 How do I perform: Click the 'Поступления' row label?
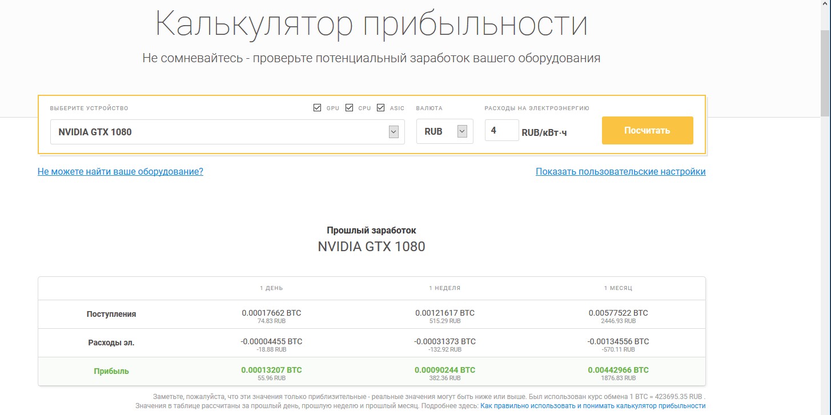click(111, 314)
